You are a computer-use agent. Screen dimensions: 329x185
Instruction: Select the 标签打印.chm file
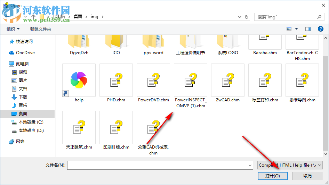[265, 83]
